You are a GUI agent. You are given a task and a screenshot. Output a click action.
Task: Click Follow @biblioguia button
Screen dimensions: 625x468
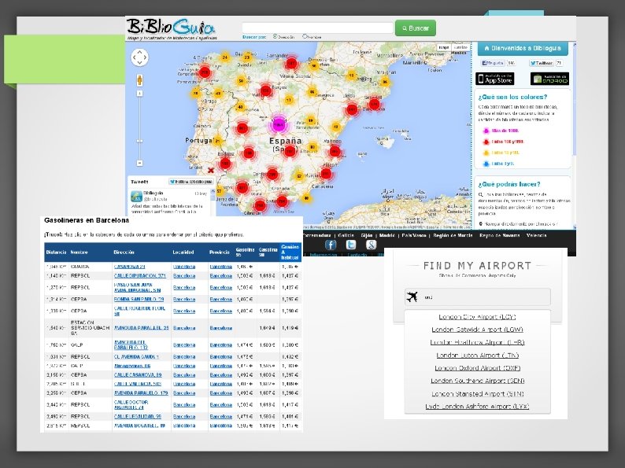tap(191, 182)
